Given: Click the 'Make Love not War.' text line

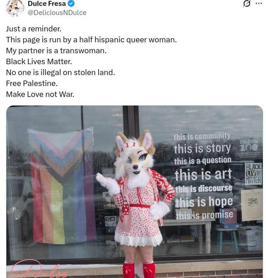Looking at the screenshot, I should (x=40, y=94).
